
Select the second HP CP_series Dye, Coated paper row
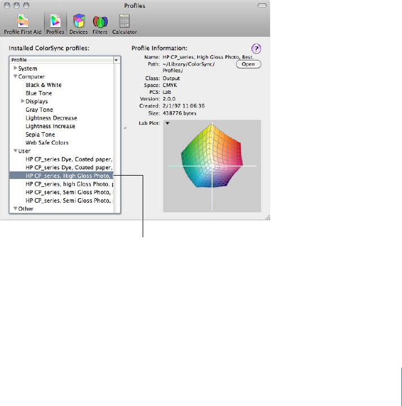click(x=61, y=168)
